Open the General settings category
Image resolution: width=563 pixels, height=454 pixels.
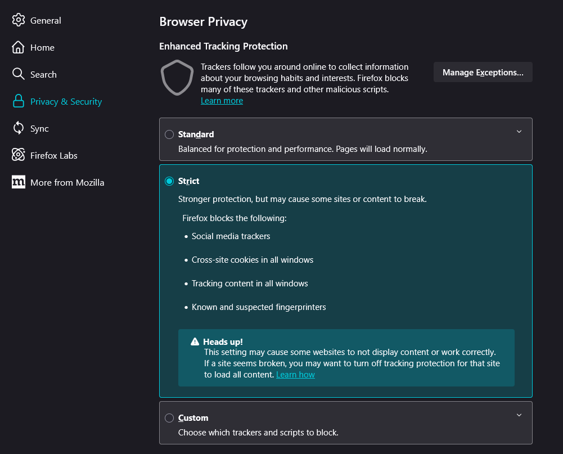tap(37, 20)
